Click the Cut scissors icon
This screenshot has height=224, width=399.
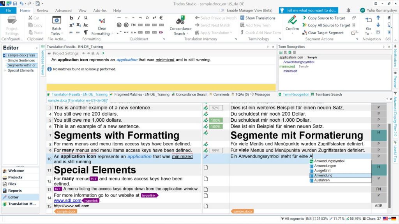pyautogui.click(x=30, y=18)
